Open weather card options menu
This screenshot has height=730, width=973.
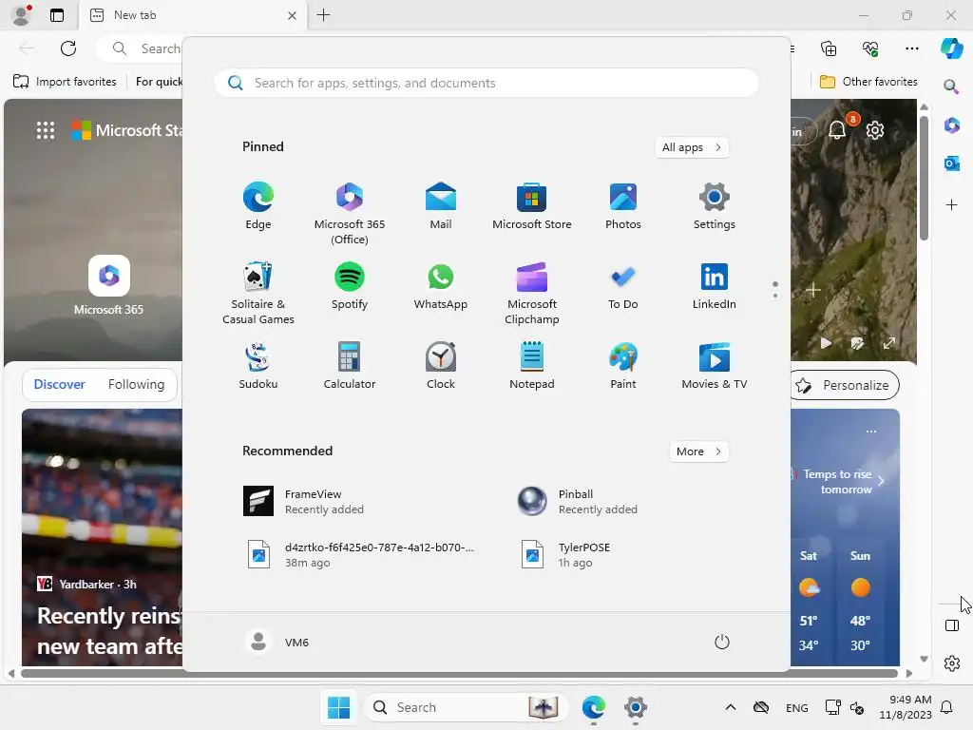tap(871, 432)
